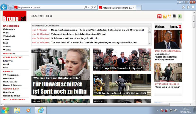Open Favorites star in browser toolbar

click(188, 7)
